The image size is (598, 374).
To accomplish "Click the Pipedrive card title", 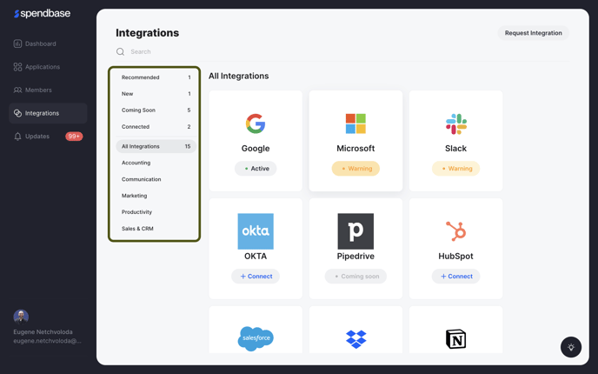I will pyautogui.click(x=355, y=256).
